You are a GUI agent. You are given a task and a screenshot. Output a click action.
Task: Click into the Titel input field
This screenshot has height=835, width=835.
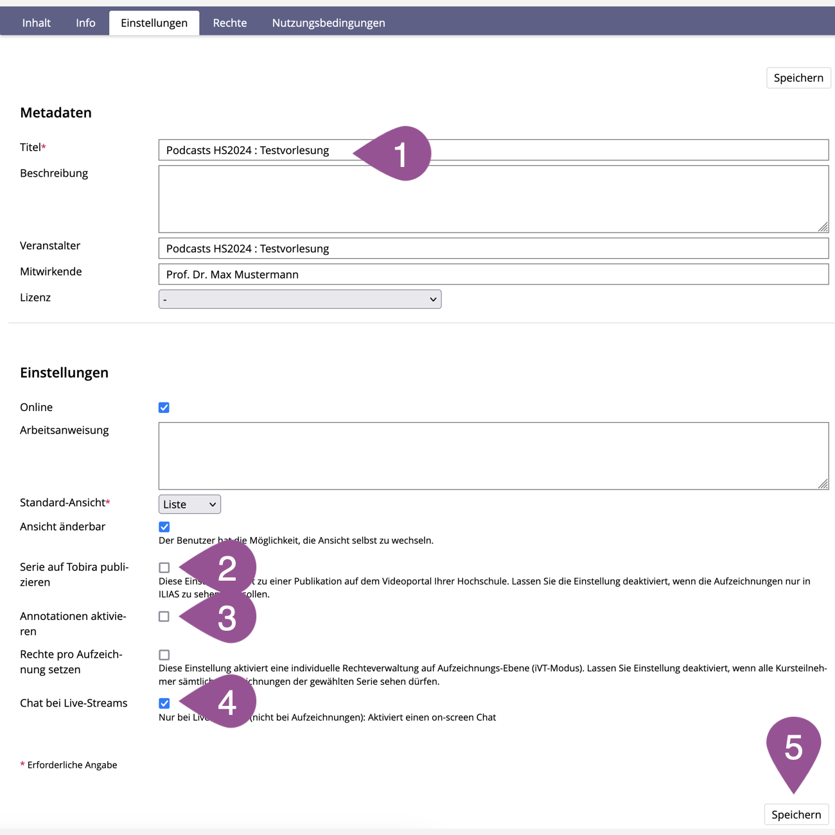click(x=257, y=150)
